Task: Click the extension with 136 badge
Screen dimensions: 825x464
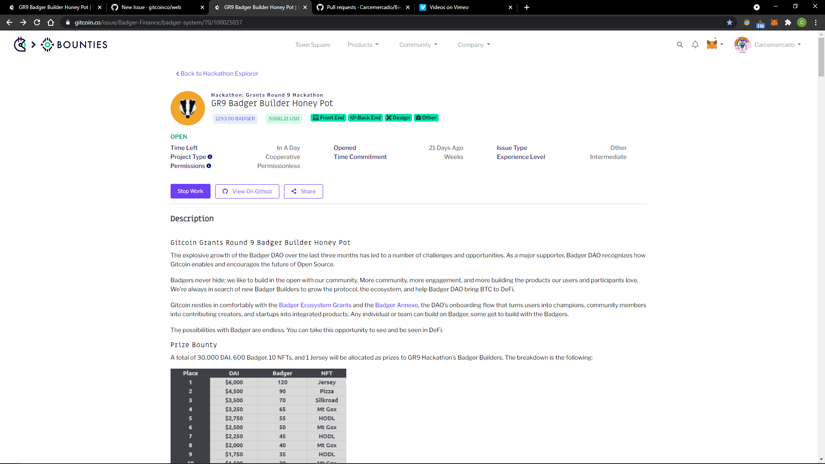Action: pyautogui.click(x=761, y=23)
